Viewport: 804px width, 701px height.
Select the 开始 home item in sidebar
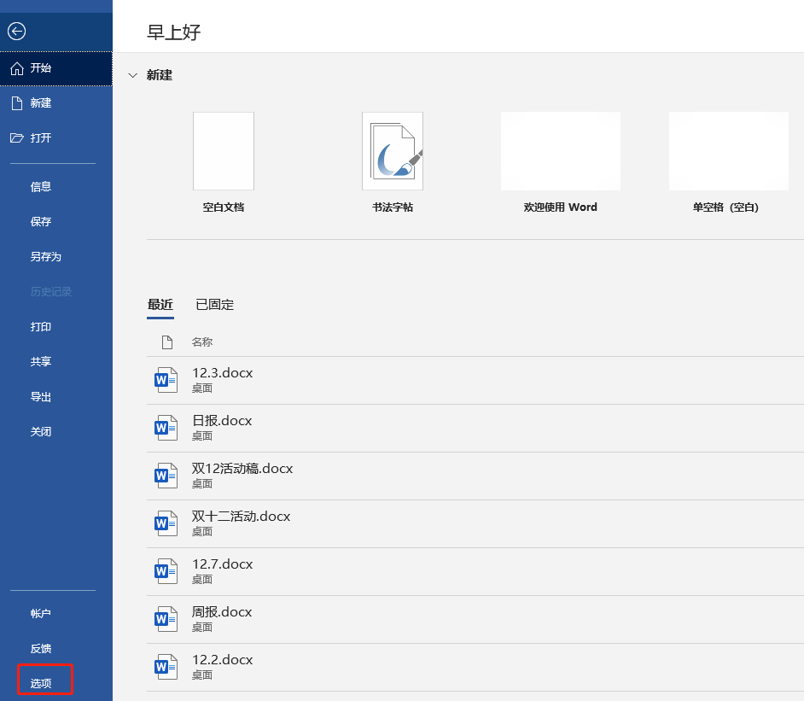(55, 68)
